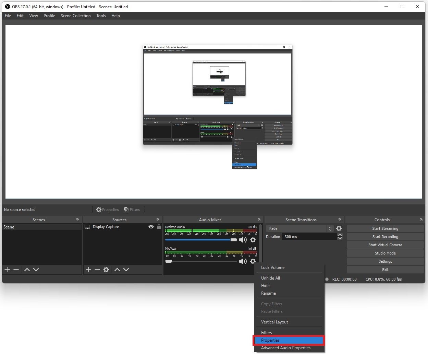The height and width of the screenshot is (355, 428).
Task: Adjust the Desktop Audio volume slider
Action: [x=201, y=240]
